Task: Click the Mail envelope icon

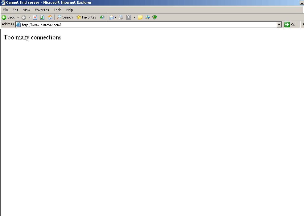Action: (x=112, y=18)
